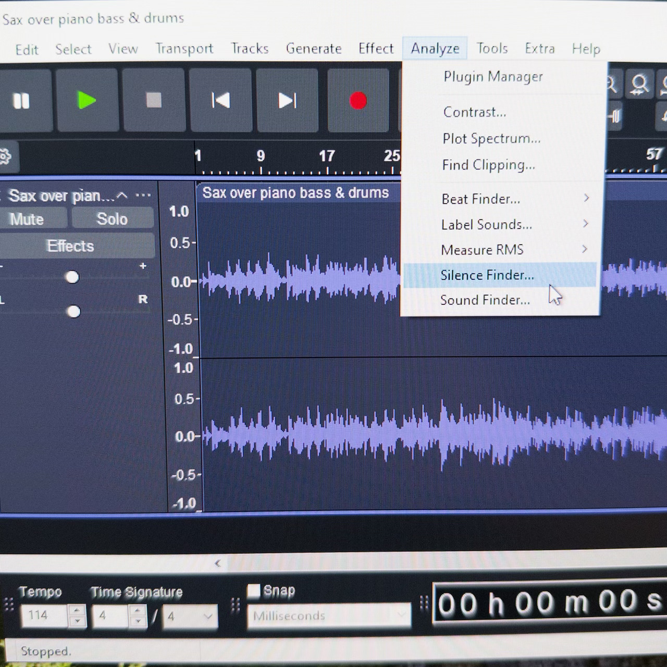Open the Generate menu
The image size is (667, 667).
(x=314, y=48)
